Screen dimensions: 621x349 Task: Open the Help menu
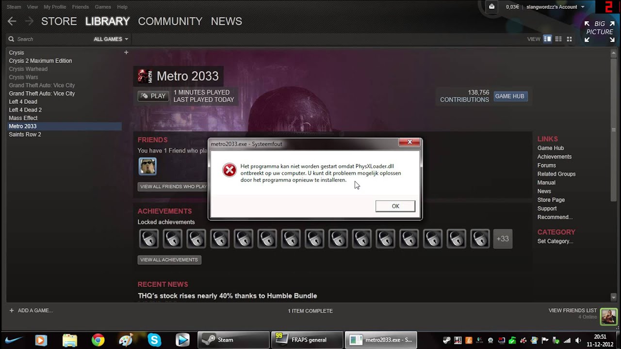[x=122, y=7]
